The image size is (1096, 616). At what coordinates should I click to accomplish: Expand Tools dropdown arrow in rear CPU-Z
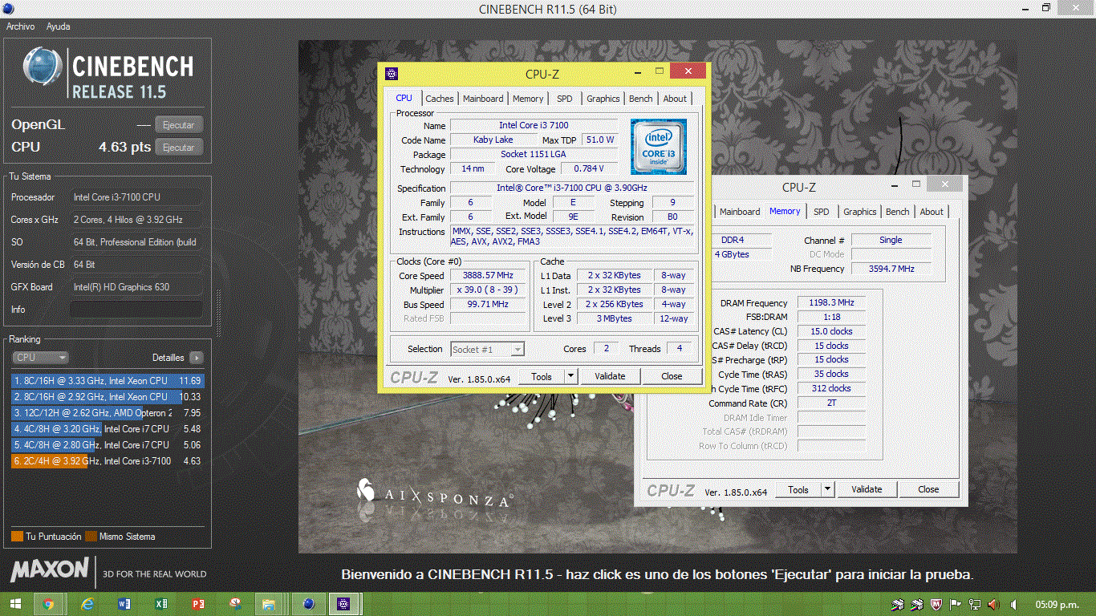[x=827, y=489]
